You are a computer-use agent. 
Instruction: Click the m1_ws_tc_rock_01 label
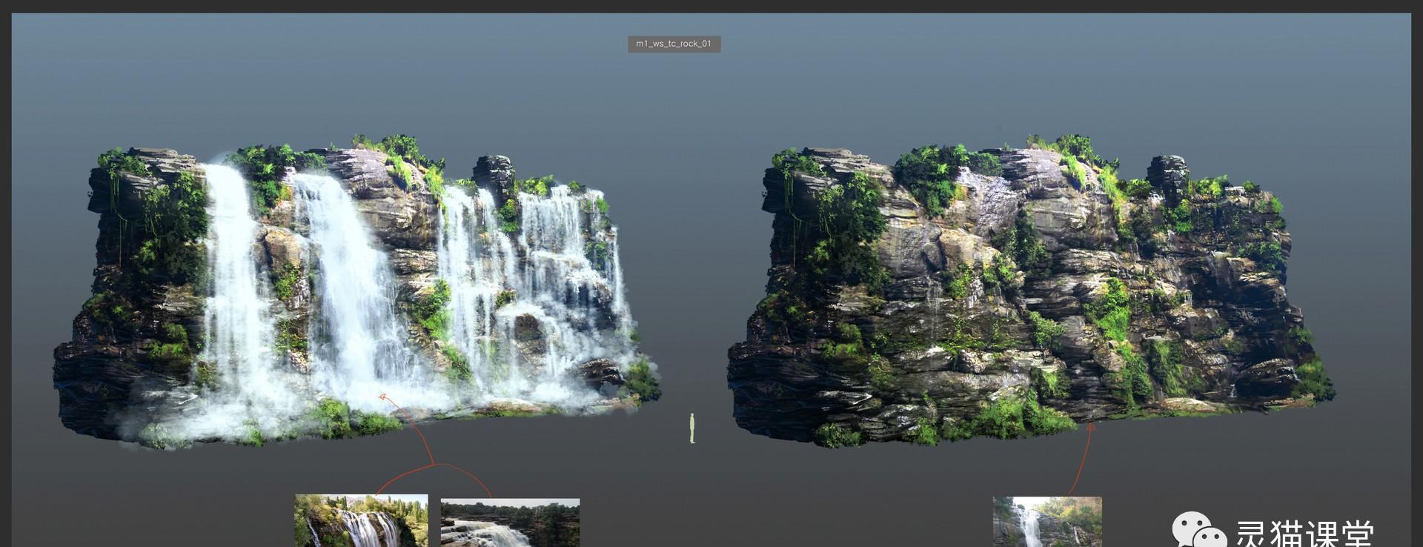[674, 44]
